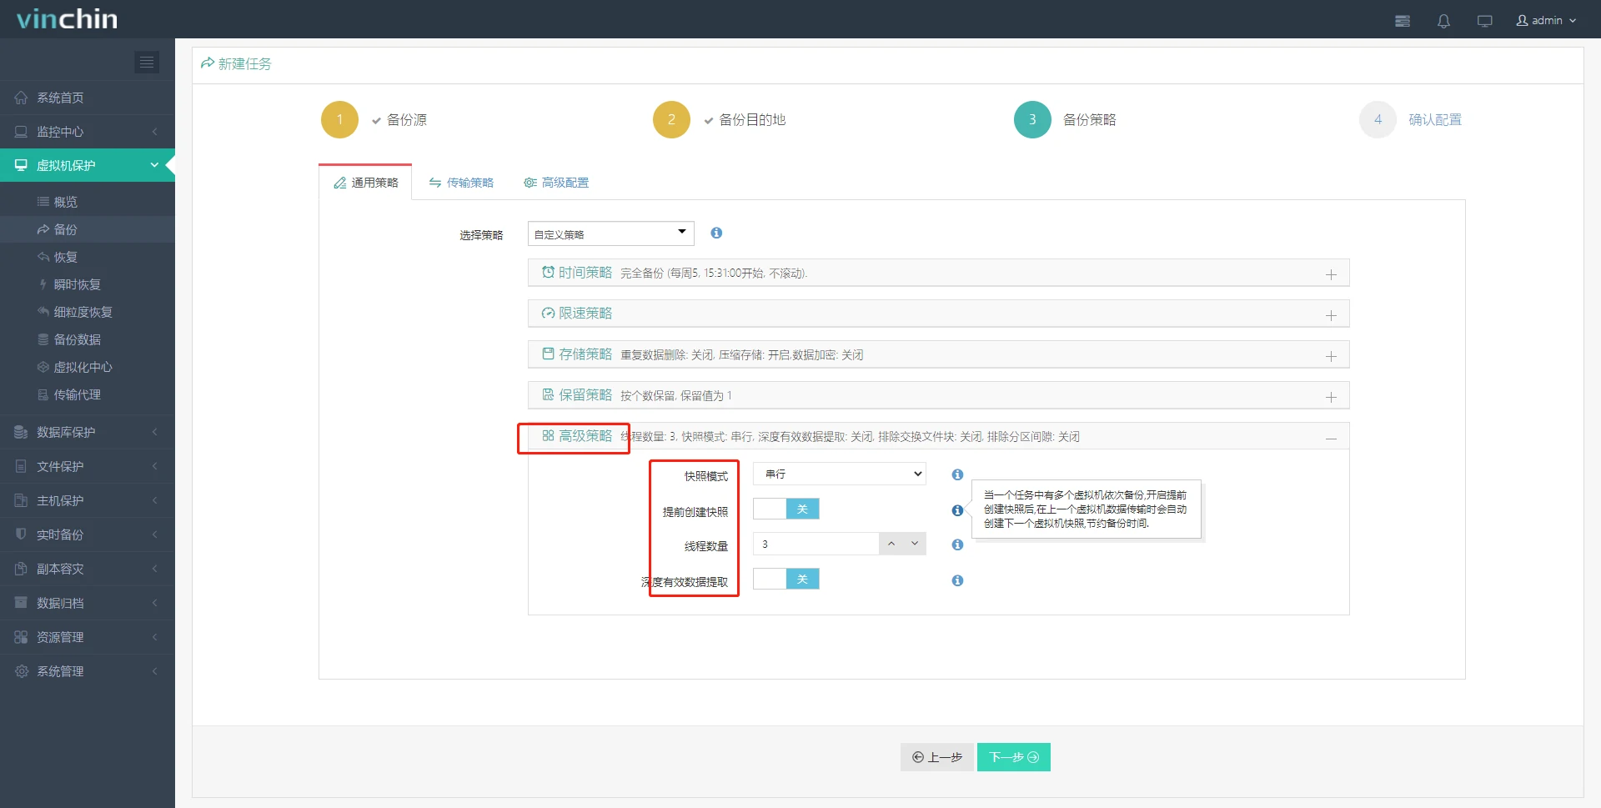Expand 监控中心 sidebar menu

click(88, 132)
